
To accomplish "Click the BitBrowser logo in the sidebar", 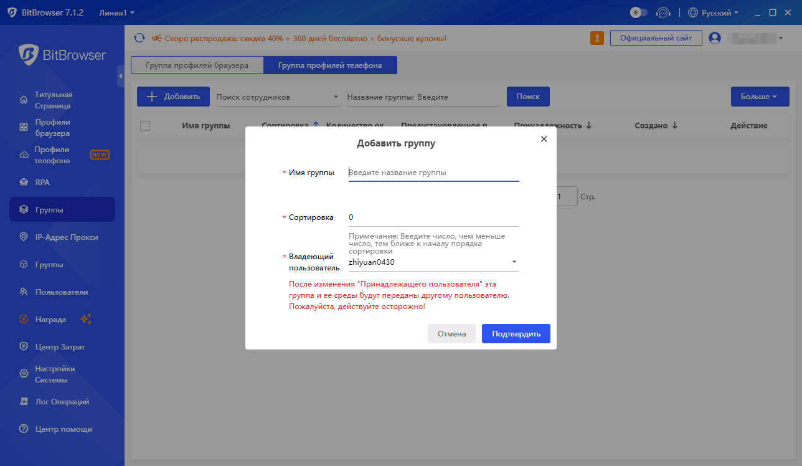I will 62,55.
